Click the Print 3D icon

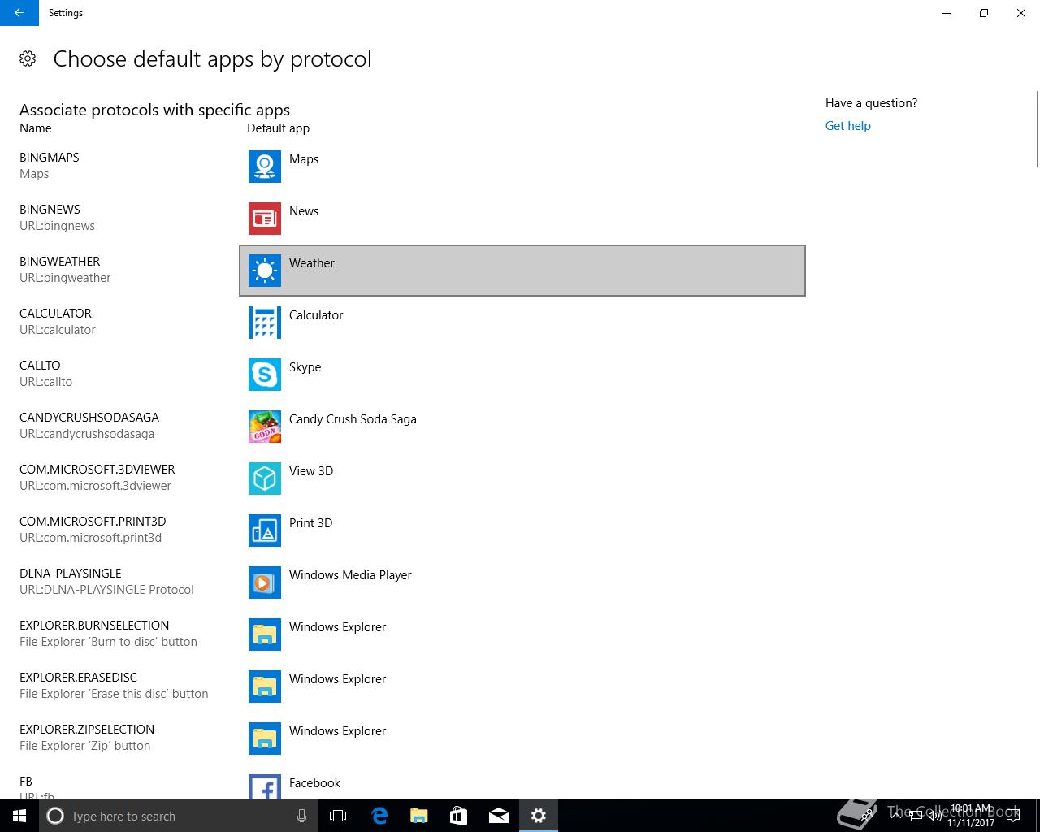coord(265,531)
